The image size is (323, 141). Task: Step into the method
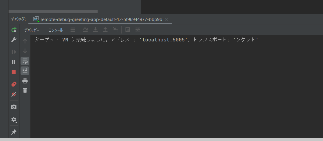pos(95,30)
